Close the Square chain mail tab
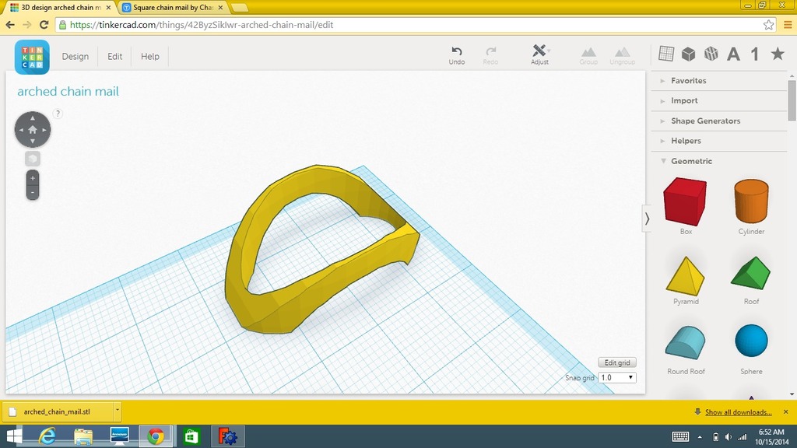797x448 pixels. (220, 8)
